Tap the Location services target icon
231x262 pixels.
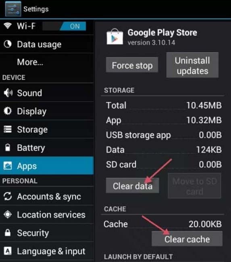(8, 214)
